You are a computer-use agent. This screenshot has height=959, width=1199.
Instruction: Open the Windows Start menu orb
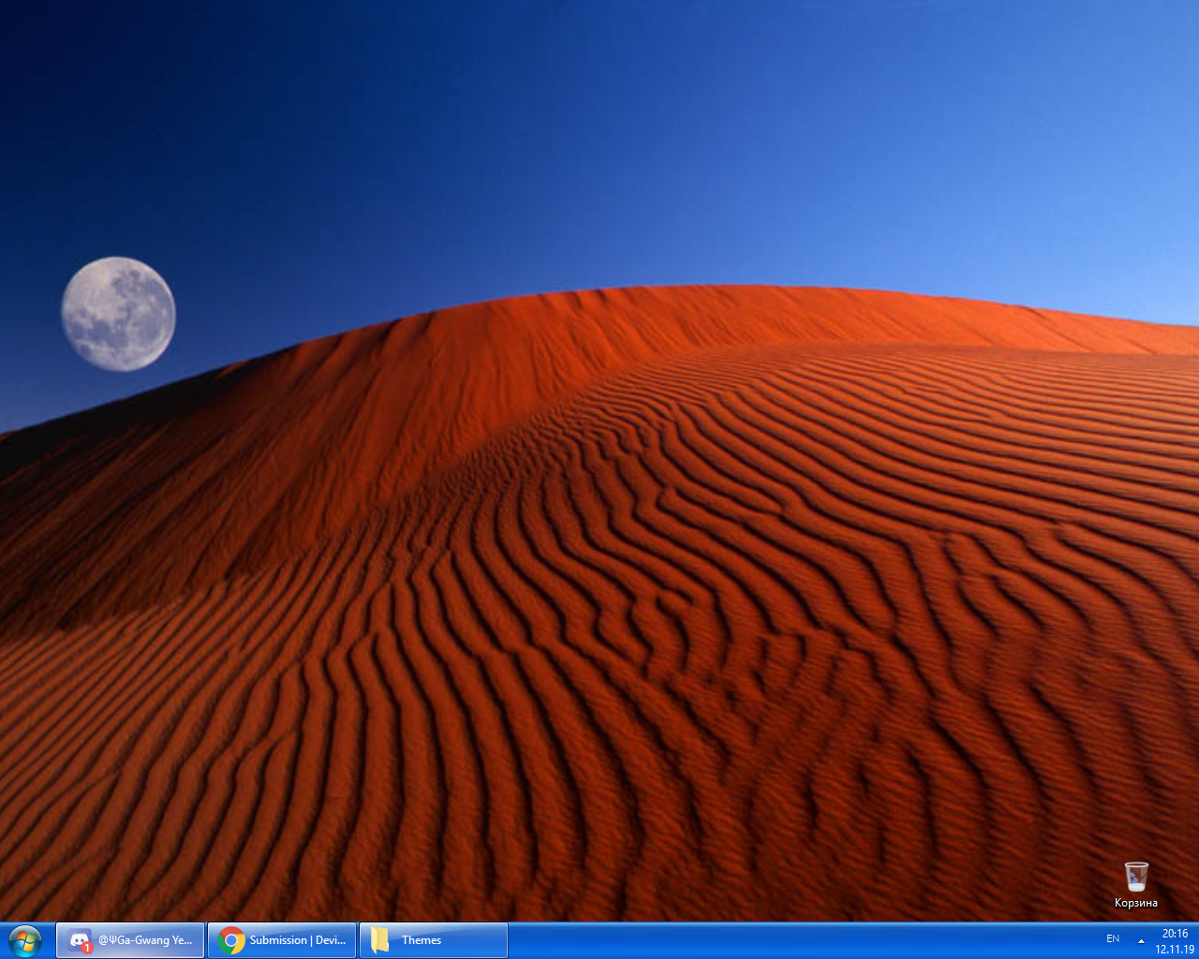(25, 940)
